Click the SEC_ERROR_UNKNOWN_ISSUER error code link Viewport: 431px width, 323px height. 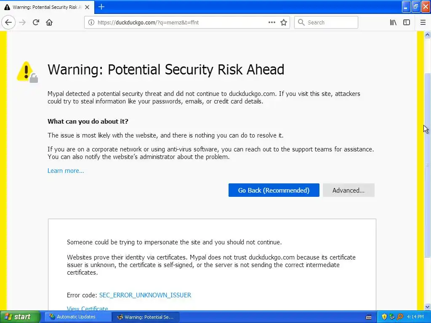click(145, 295)
